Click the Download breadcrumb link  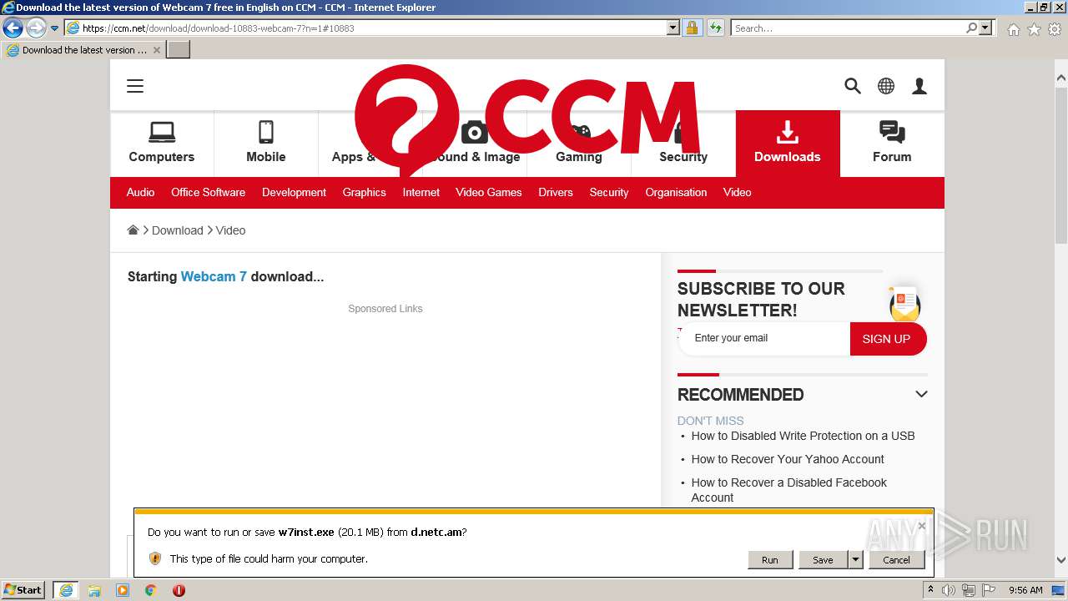(178, 230)
